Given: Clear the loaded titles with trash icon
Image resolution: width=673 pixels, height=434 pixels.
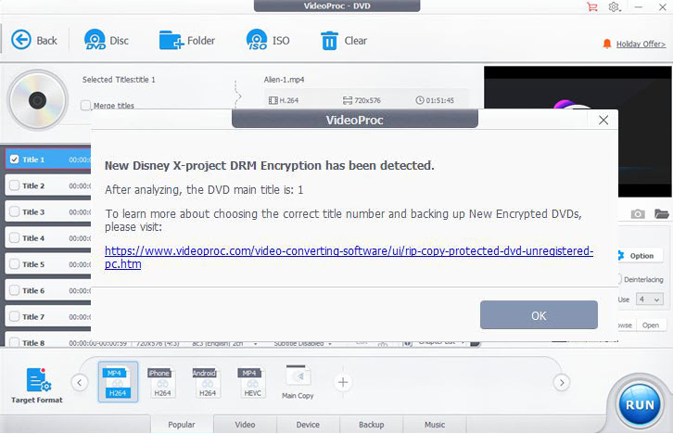Looking at the screenshot, I should pyautogui.click(x=329, y=41).
